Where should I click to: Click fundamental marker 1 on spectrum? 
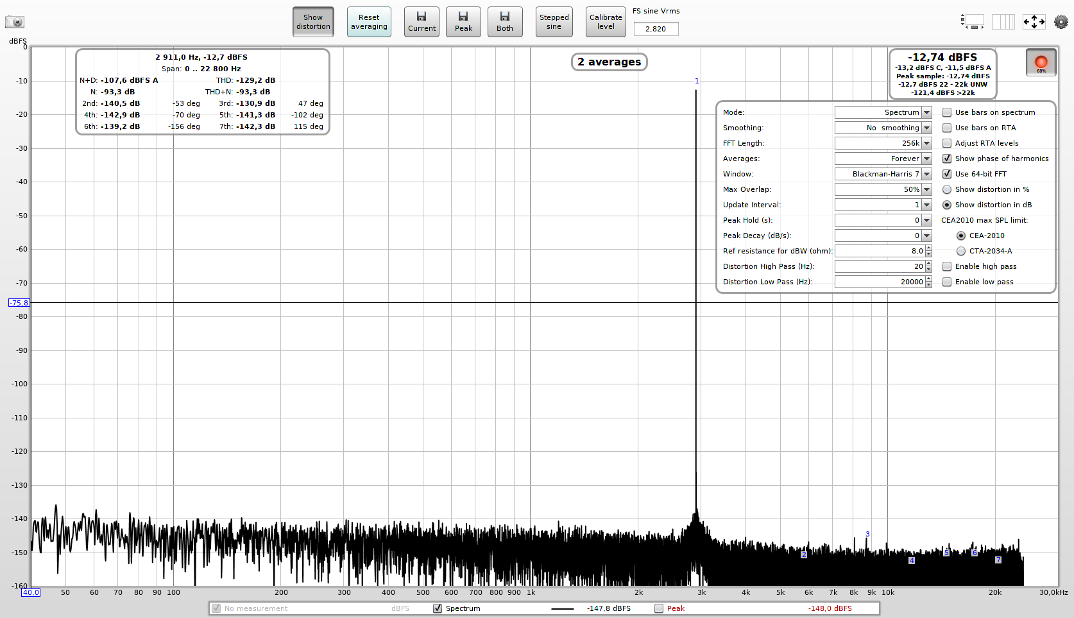697,81
